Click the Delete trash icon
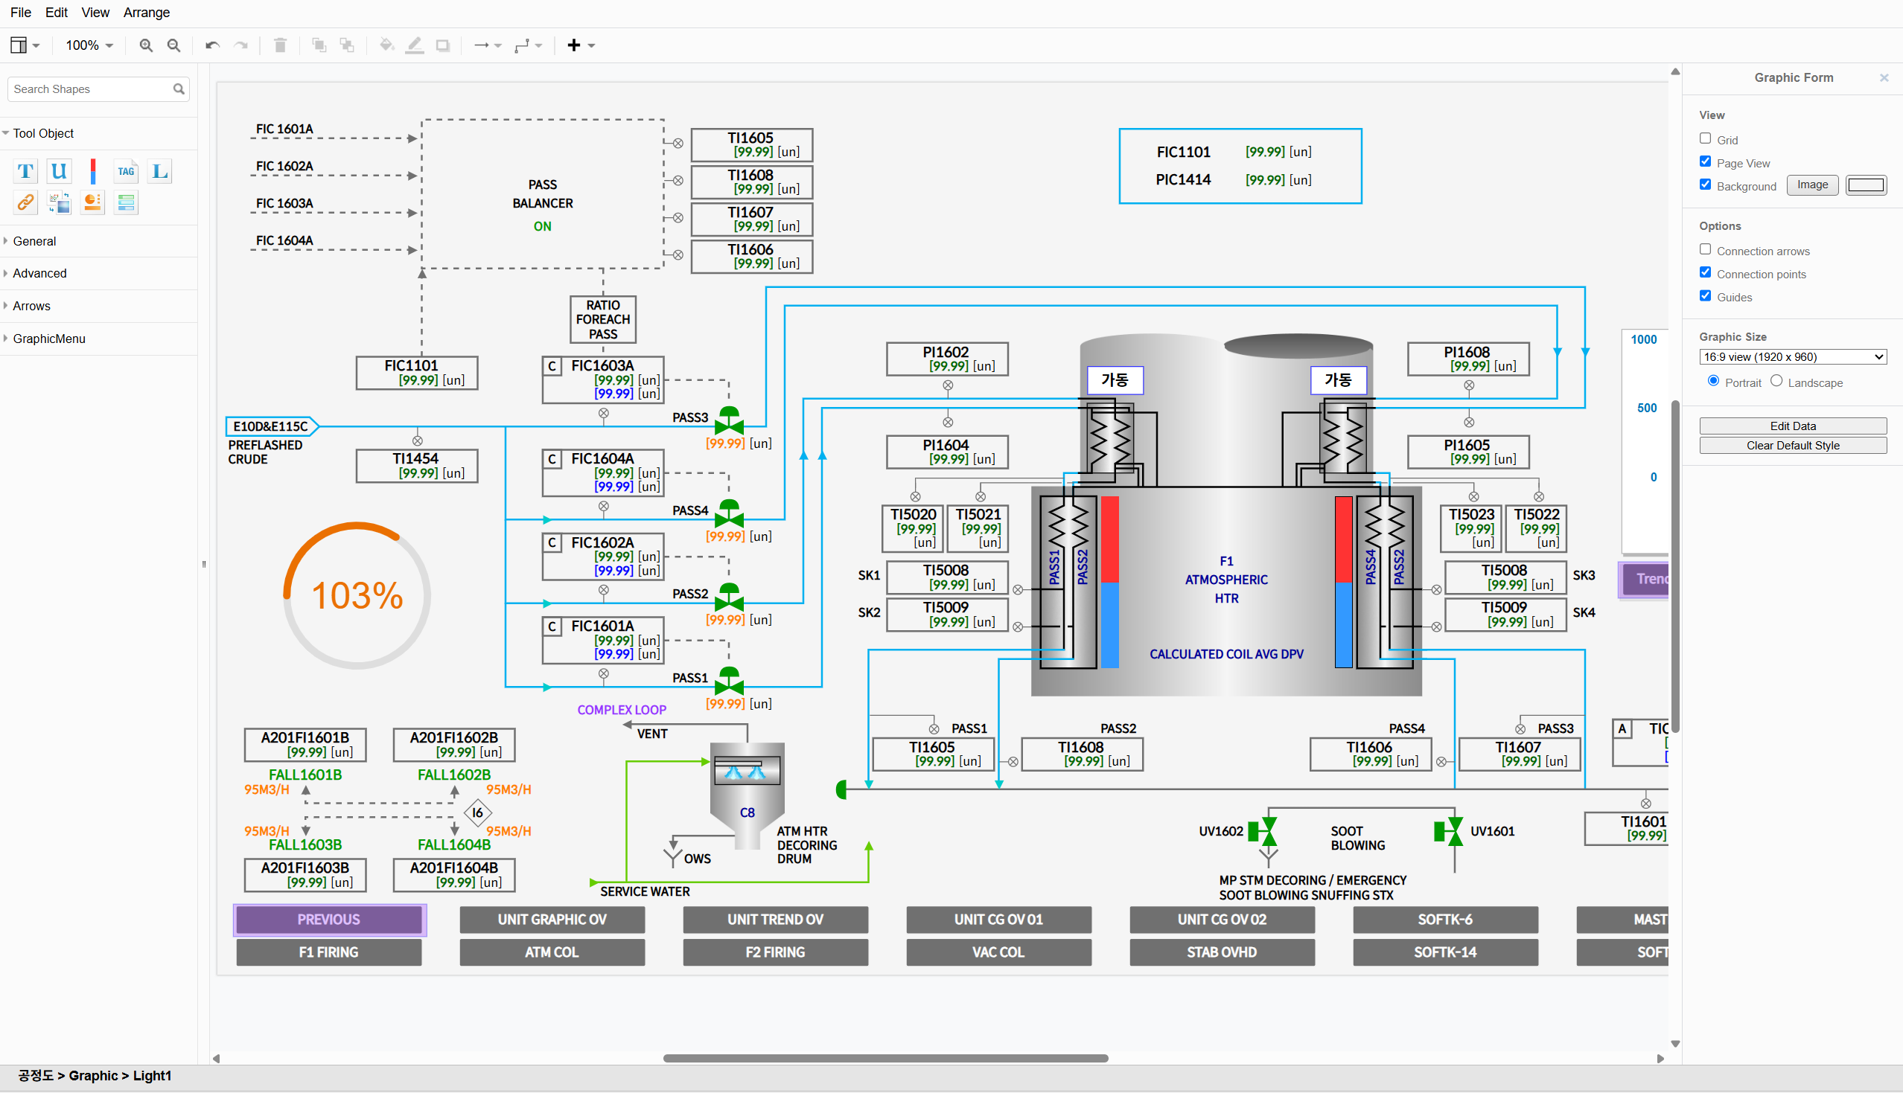 pyautogui.click(x=280, y=46)
